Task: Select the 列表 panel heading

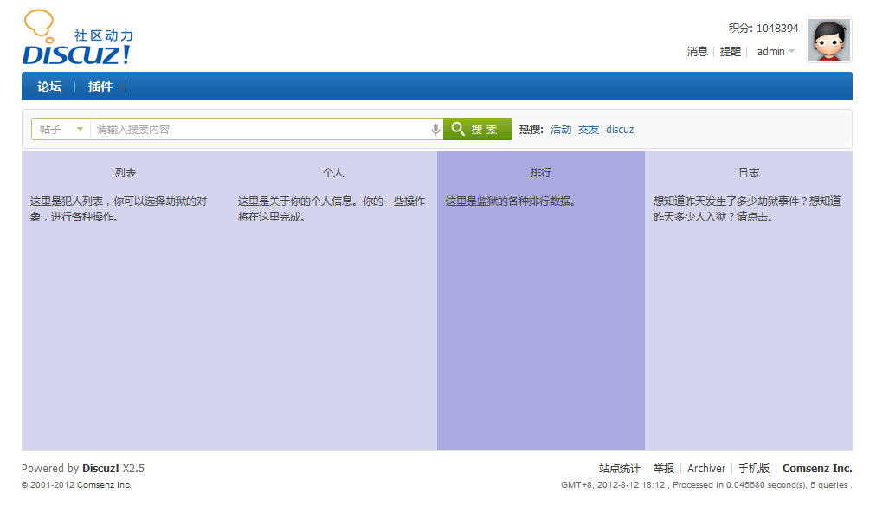Action: pos(126,173)
